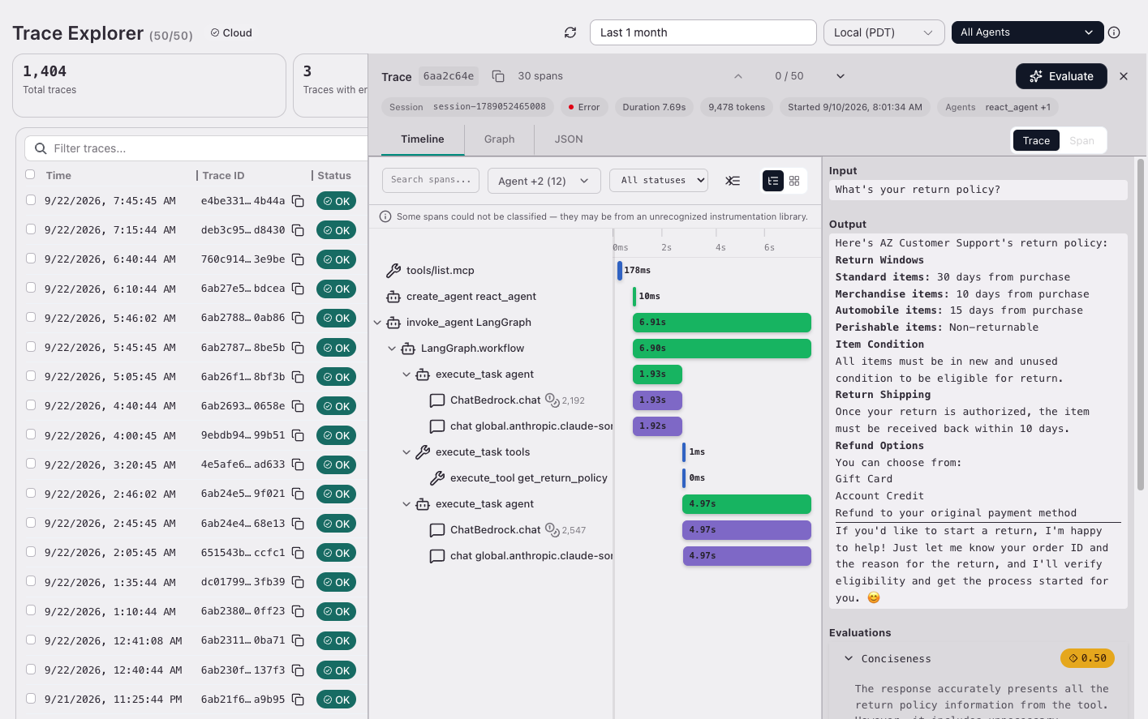Copy trace ID 6ab21f6...a9b95
Screen dimensions: 1148x719
pos(298,700)
